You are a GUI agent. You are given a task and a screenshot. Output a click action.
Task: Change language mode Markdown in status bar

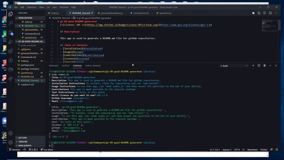(x=252, y=150)
